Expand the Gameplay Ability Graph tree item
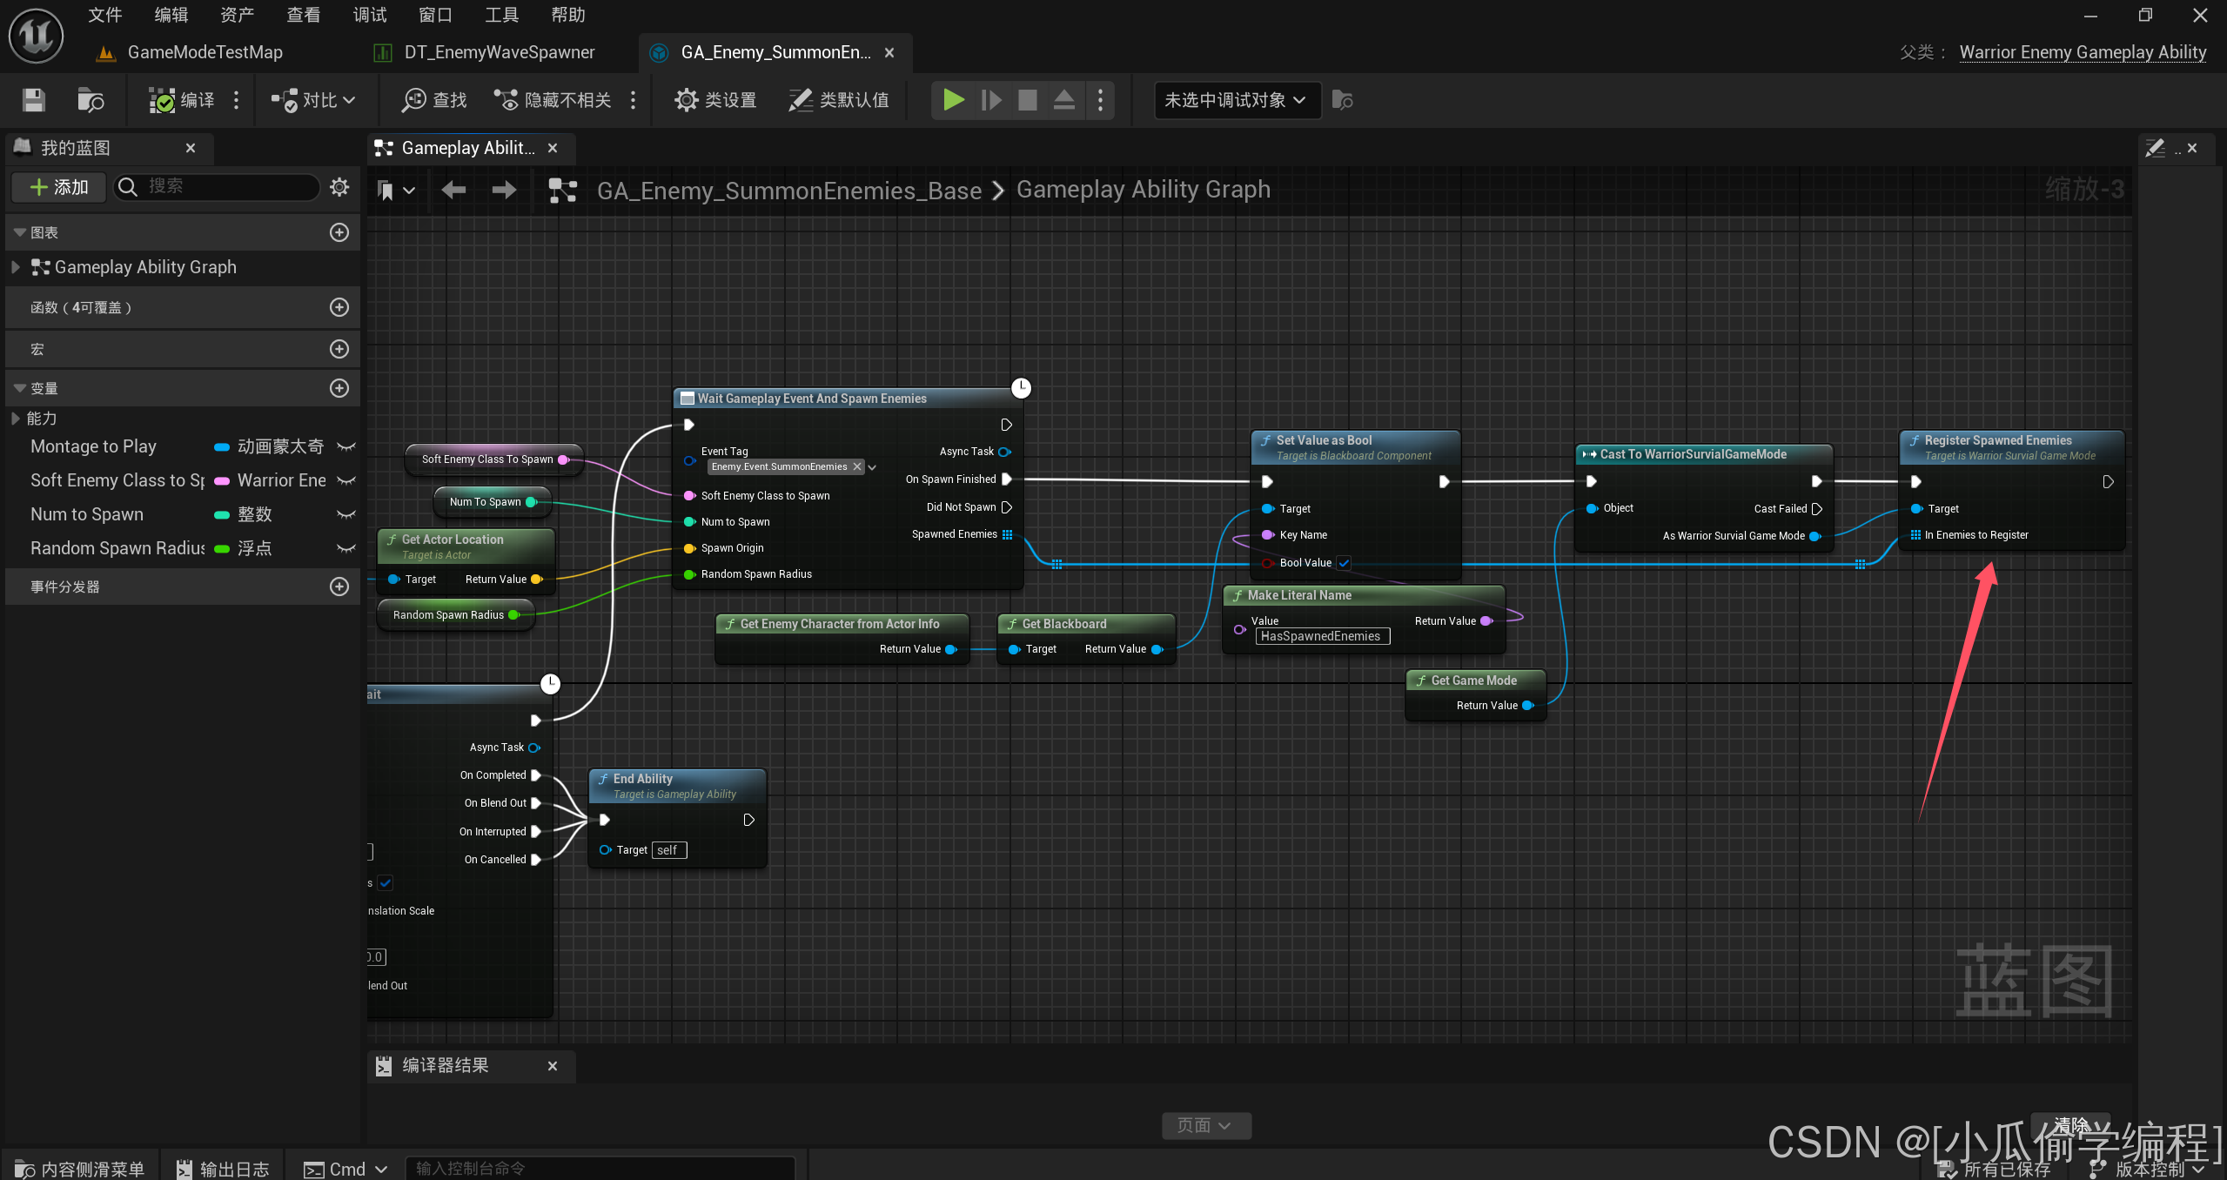Image resolution: width=2227 pixels, height=1180 pixels. [16, 267]
